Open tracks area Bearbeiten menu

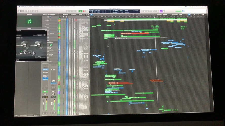66,15
